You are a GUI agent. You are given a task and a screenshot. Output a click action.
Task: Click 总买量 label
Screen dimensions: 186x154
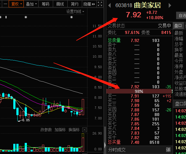114,142
